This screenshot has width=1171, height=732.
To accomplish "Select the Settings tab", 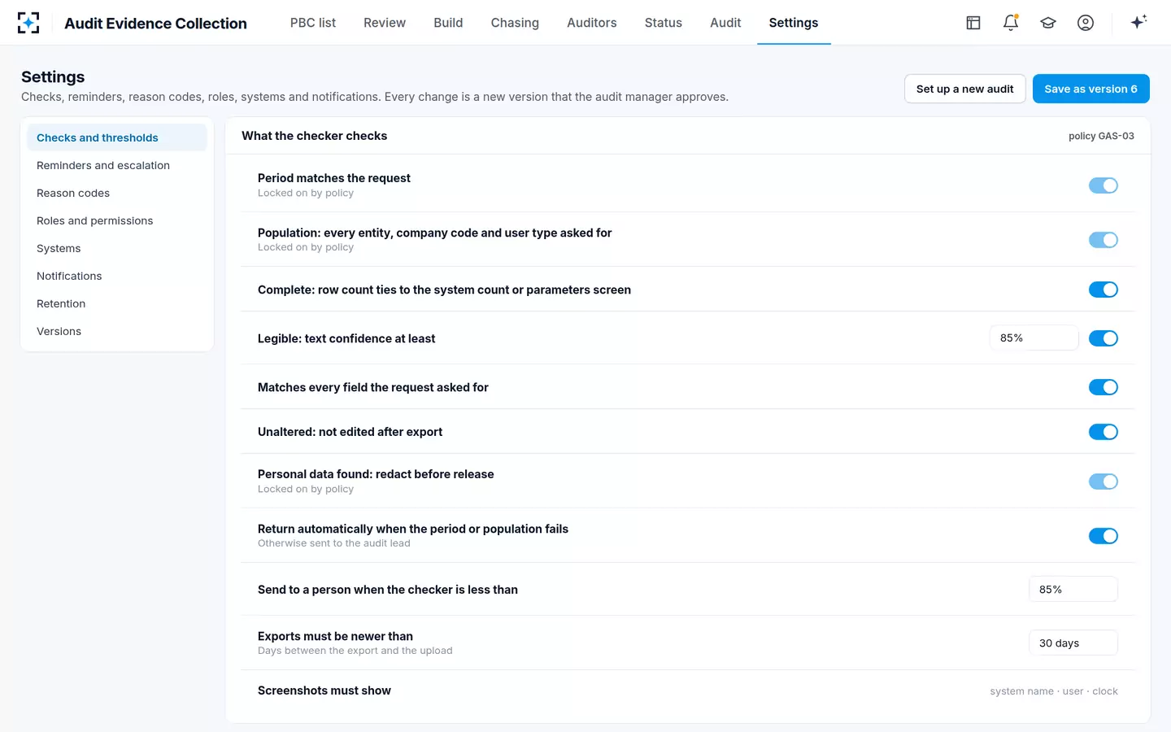I will (x=794, y=23).
